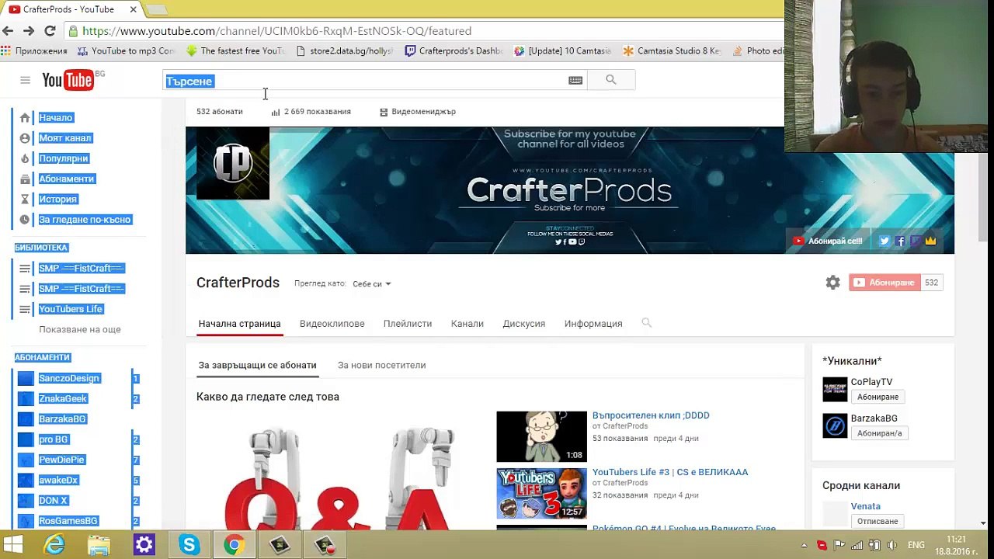Screen dimensions: 994x559
Task: Open the on-screen keyboard icon in search box
Action: [x=575, y=80]
